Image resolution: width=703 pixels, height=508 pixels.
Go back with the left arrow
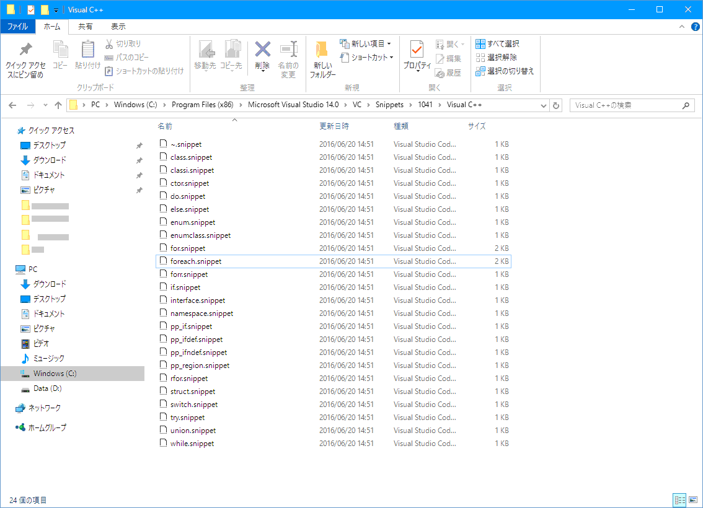pos(12,105)
